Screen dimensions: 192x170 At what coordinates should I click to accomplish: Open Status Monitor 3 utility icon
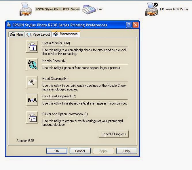pyautogui.click(x=32, y=47)
